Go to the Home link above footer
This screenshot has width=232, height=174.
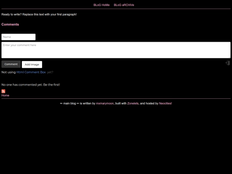click(5, 95)
